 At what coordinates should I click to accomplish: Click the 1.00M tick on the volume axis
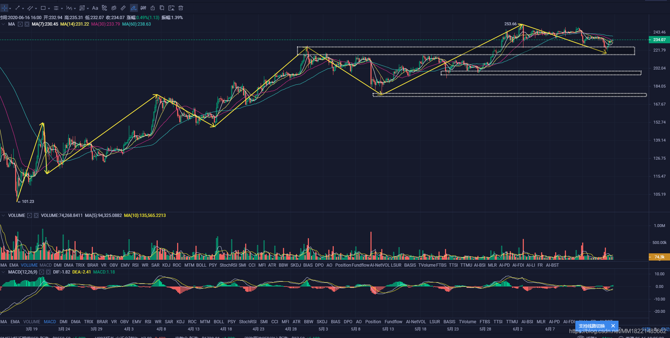click(x=660, y=226)
